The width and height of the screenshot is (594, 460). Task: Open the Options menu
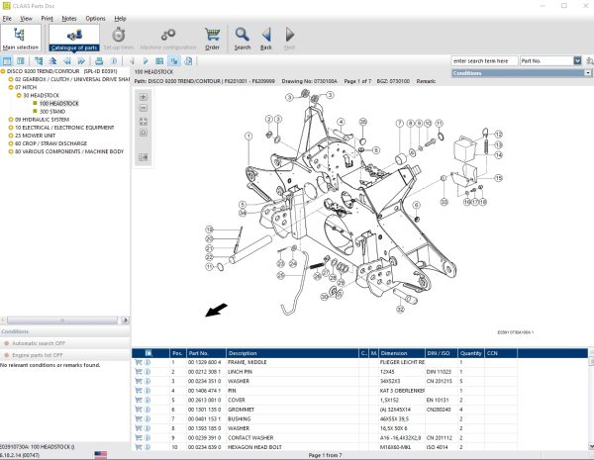95,18
